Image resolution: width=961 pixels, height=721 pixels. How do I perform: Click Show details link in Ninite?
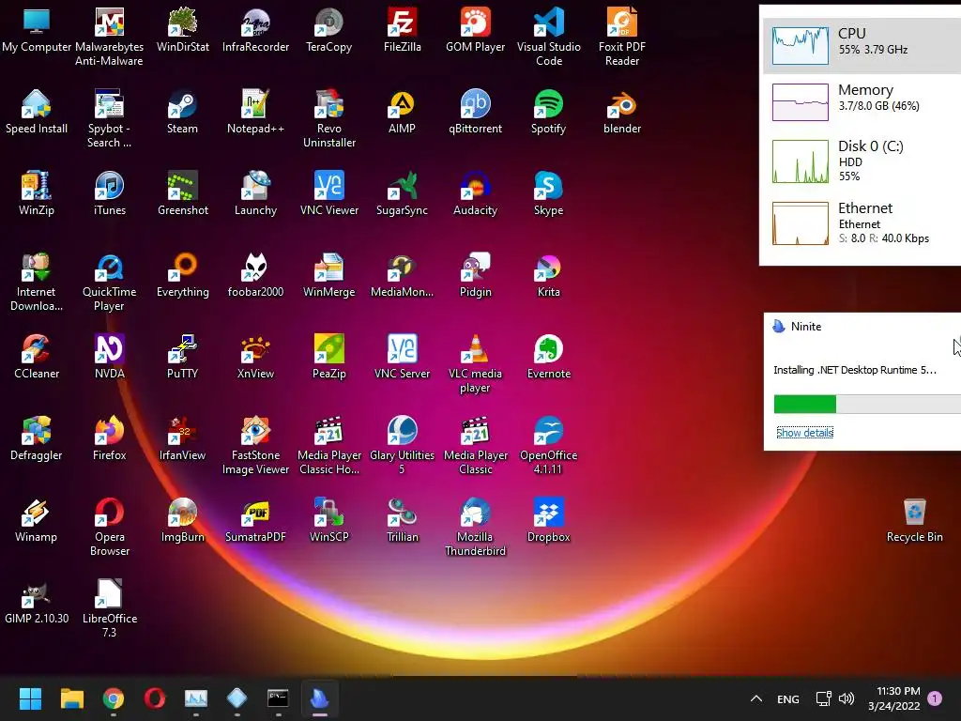click(x=804, y=433)
